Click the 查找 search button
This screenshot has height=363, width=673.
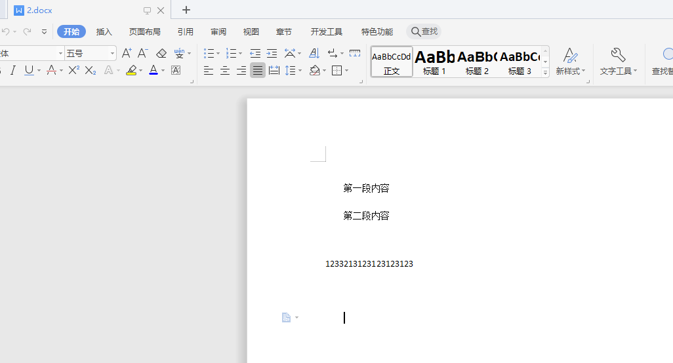point(424,31)
